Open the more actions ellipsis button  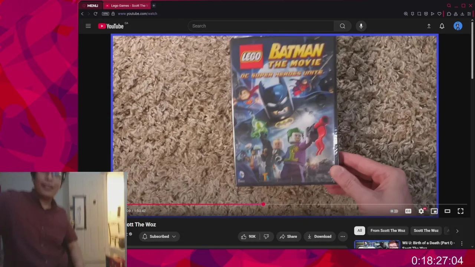click(343, 237)
